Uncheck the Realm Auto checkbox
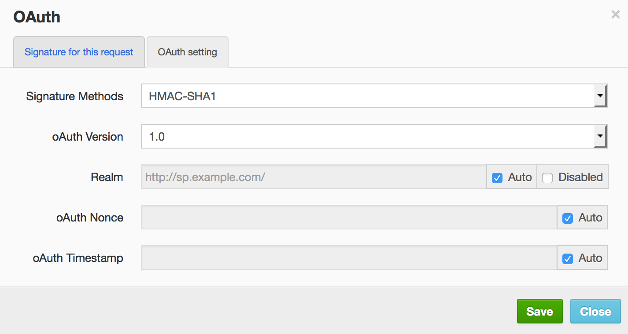The image size is (628, 334). [x=497, y=178]
